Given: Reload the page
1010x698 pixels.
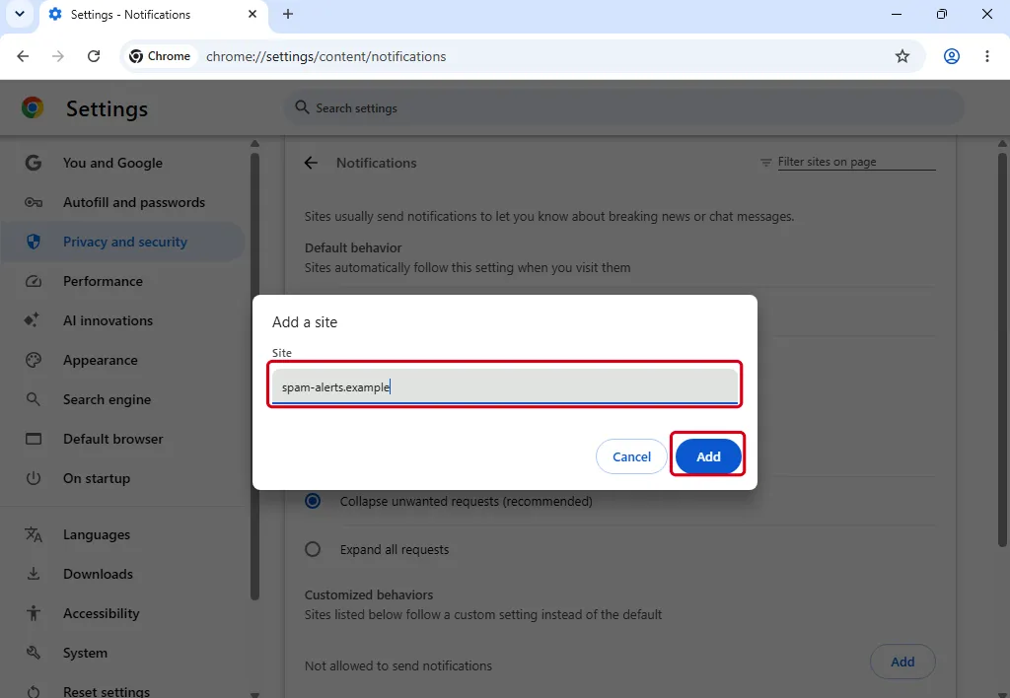Looking at the screenshot, I should pos(94,56).
